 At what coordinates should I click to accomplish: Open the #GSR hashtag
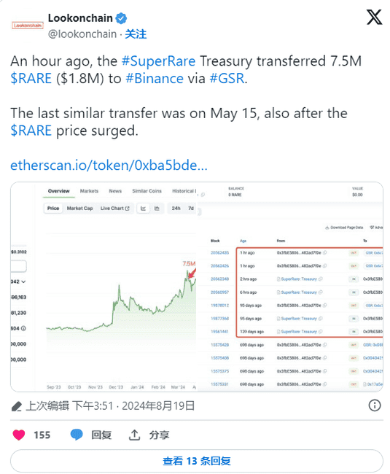tap(227, 79)
